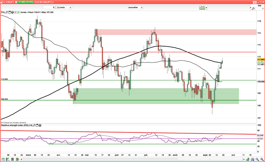Maximize the Prix price panel

pyautogui.click(x=9, y=12)
